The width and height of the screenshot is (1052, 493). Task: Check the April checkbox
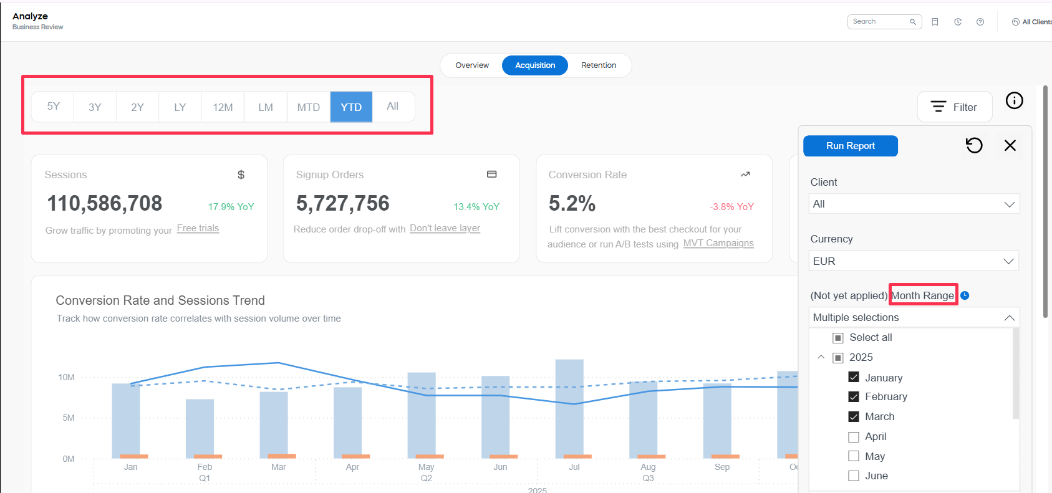(854, 436)
